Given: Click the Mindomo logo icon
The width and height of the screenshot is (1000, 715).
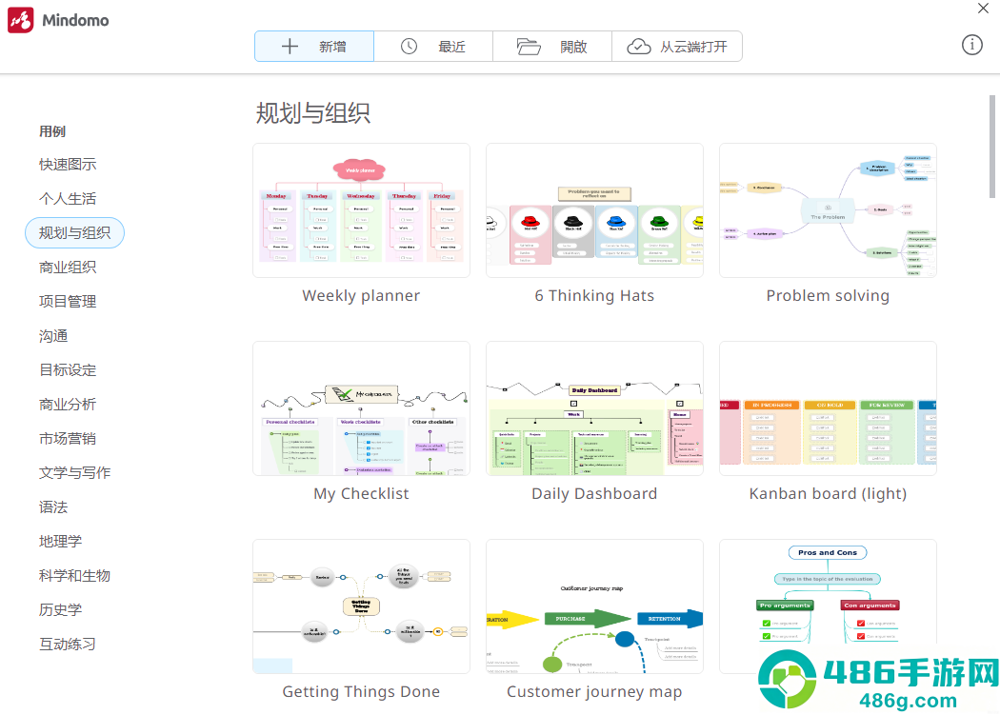Looking at the screenshot, I should pos(20,20).
